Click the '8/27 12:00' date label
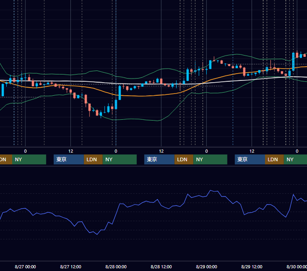 pos(71,266)
